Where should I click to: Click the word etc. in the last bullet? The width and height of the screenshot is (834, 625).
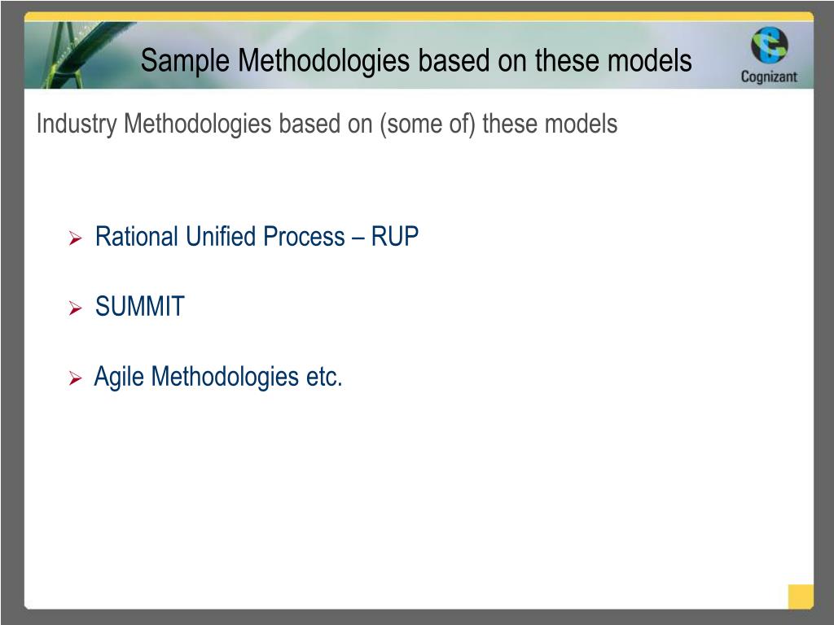pos(324,378)
